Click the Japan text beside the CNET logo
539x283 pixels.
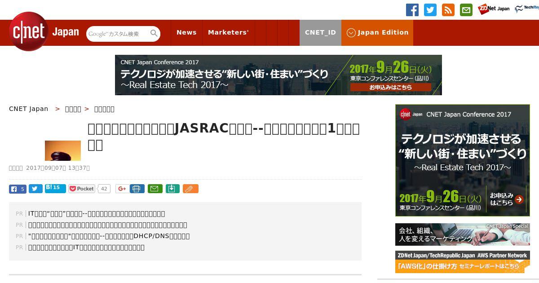pyautogui.click(x=66, y=32)
